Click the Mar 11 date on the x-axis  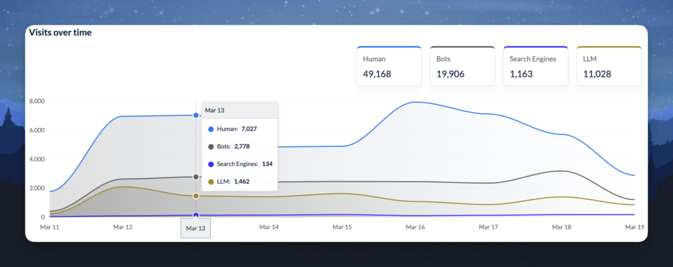51,226
